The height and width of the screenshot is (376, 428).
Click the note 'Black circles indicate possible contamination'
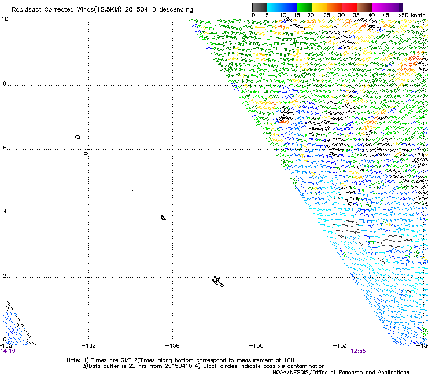point(264,366)
